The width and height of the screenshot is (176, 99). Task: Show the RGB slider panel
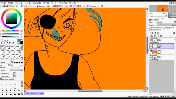click(4, 6)
